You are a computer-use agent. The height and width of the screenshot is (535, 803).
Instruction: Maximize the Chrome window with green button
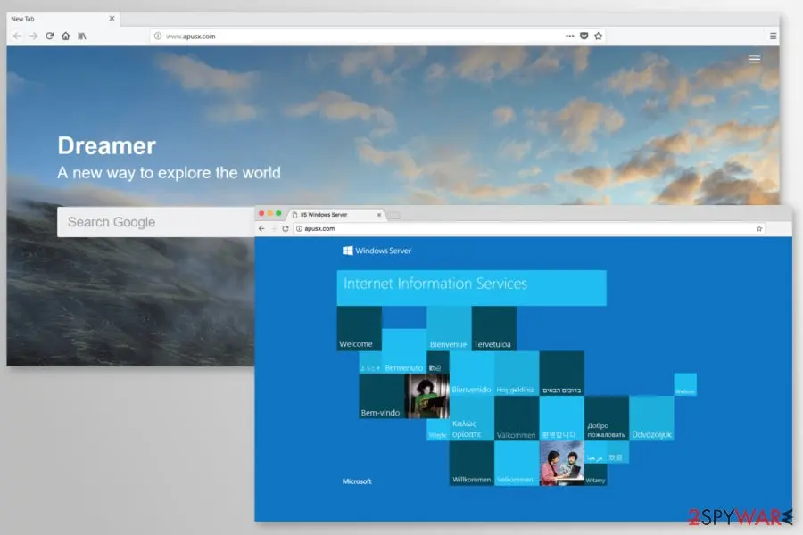point(278,213)
